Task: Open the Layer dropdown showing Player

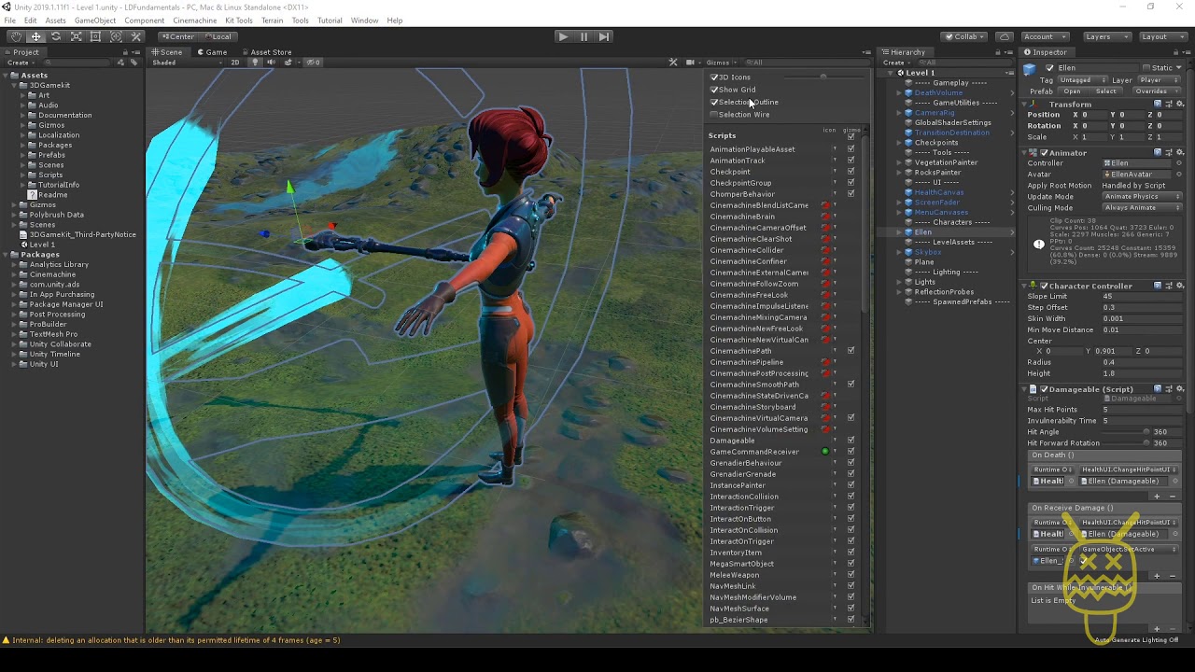Action: pyautogui.click(x=1160, y=80)
